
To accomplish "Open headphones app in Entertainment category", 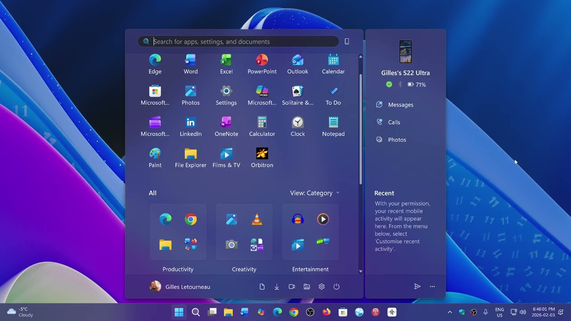I will [x=298, y=219].
